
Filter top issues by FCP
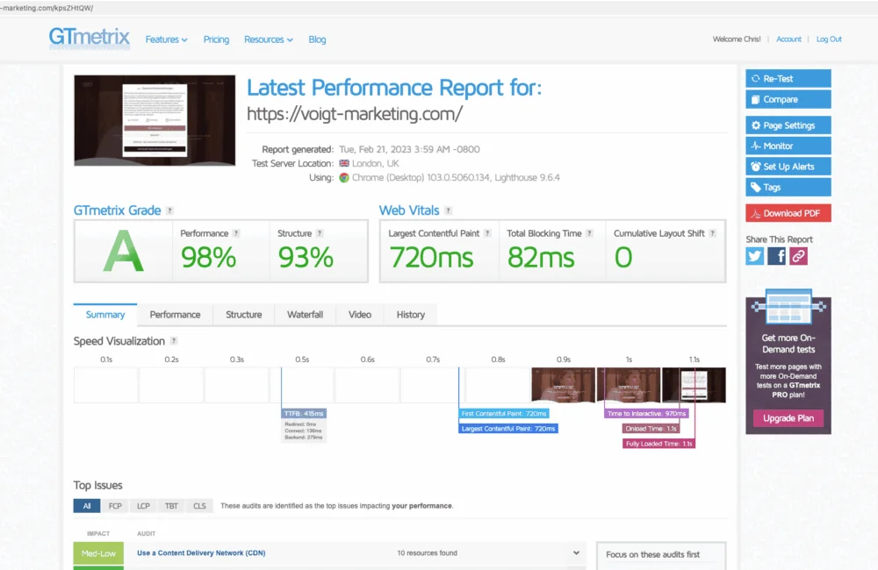click(x=115, y=506)
